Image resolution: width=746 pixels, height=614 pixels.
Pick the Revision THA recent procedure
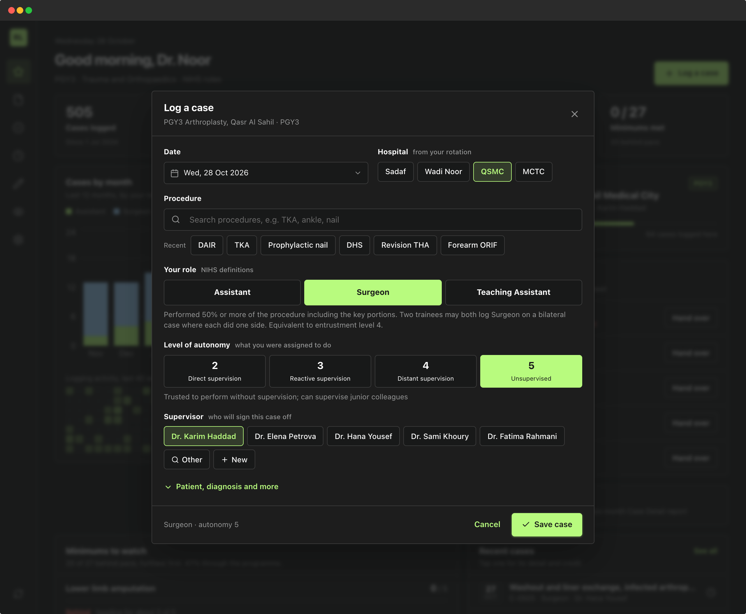(x=405, y=245)
